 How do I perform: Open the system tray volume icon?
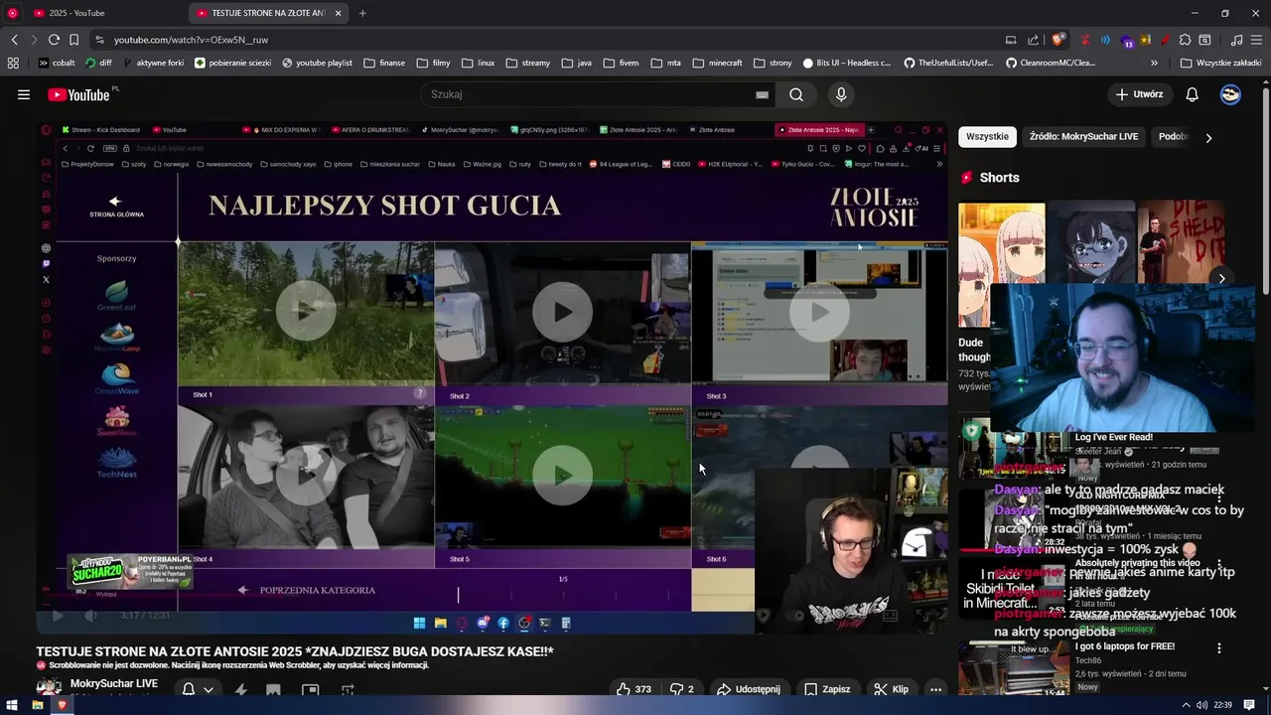[1201, 705]
